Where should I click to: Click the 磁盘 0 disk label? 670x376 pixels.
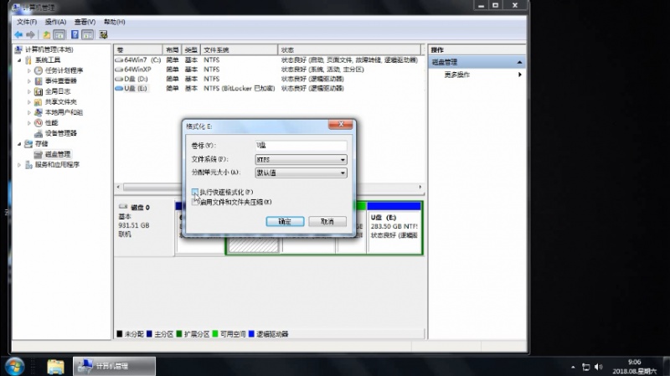coord(140,207)
